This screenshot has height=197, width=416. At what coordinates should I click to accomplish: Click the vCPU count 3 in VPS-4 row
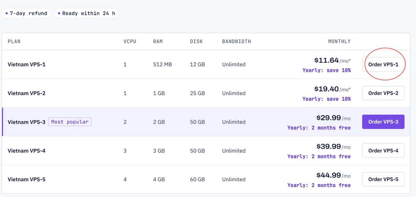click(x=125, y=151)
